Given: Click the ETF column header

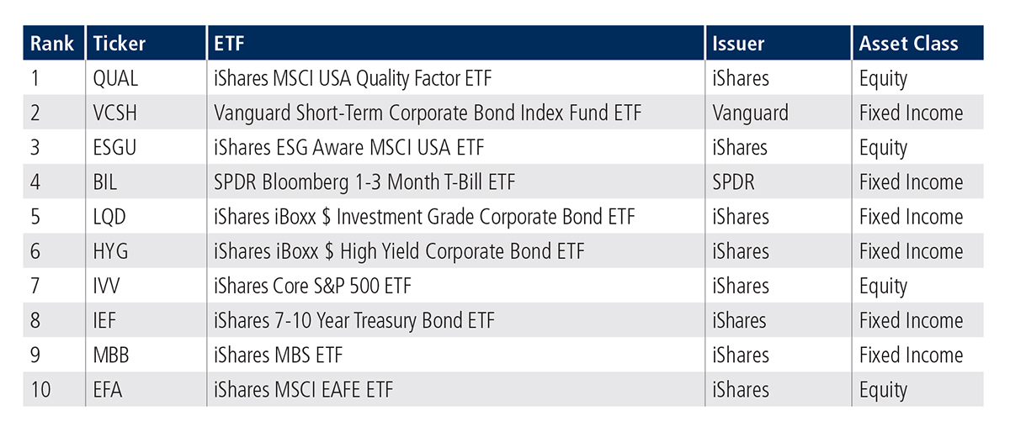Looking at the screenshot, I should click(229, 44).
